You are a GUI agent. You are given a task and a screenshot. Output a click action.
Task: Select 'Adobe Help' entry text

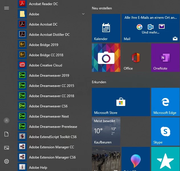pos(38,168)
